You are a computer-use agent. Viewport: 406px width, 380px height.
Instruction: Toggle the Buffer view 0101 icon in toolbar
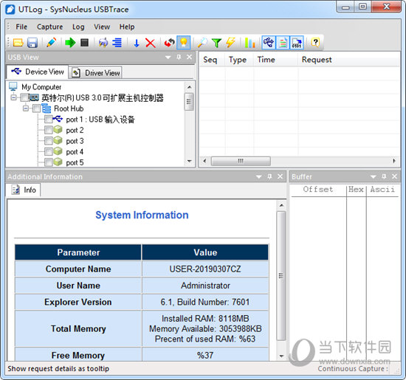click(297, 43)
